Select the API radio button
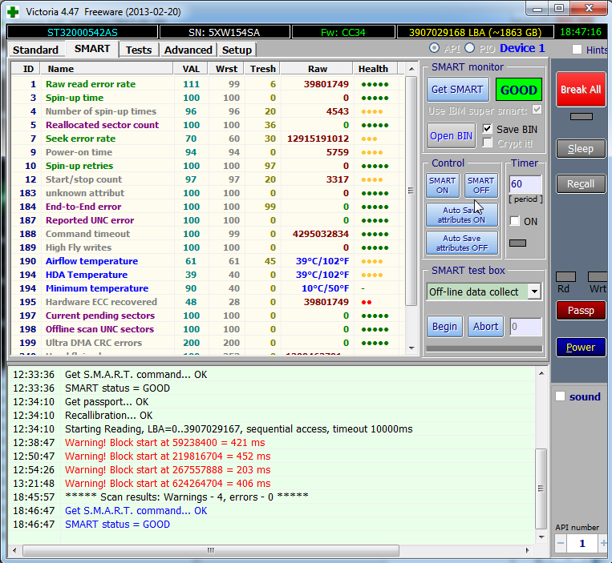The image size is (612, 563). pyautogui.click(x=434, y=48)
